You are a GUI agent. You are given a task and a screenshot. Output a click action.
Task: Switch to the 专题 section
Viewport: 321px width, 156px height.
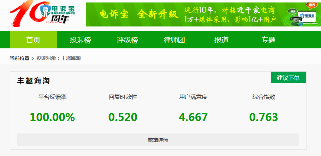[x=268, y=40]
